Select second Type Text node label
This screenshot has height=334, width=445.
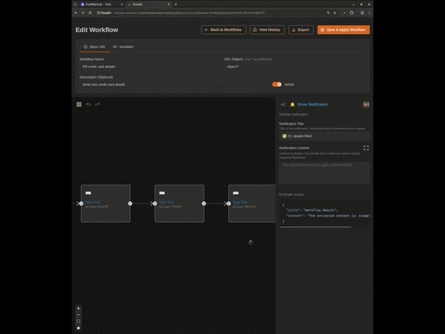click(166, 202)
